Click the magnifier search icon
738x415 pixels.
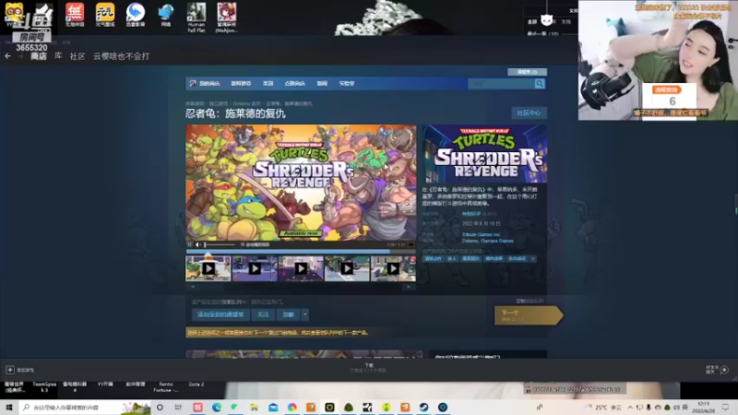click(x=540, y=84)
